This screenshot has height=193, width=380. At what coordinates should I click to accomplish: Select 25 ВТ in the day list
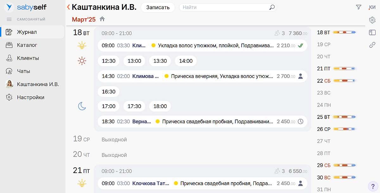tap(323, 117)
